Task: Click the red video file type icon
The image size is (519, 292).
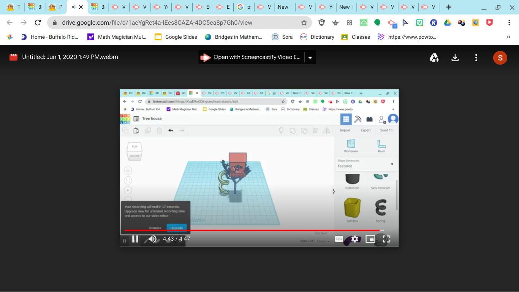Action: [14, 57]
